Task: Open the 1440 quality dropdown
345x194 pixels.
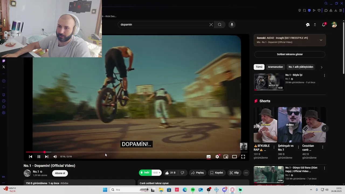Action: [156, 173]
